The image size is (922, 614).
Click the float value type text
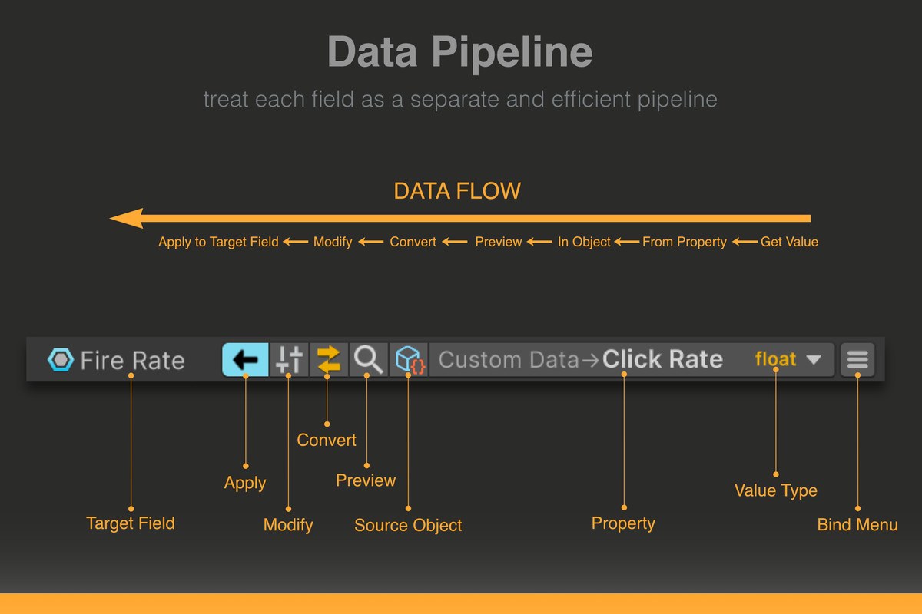(x=775, y=358)
